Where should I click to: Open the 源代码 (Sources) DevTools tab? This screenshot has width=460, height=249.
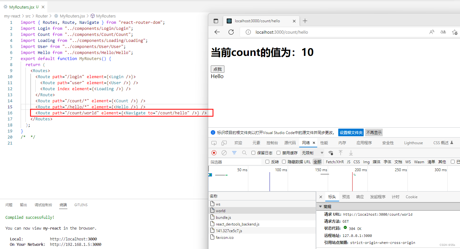(290, 143)
